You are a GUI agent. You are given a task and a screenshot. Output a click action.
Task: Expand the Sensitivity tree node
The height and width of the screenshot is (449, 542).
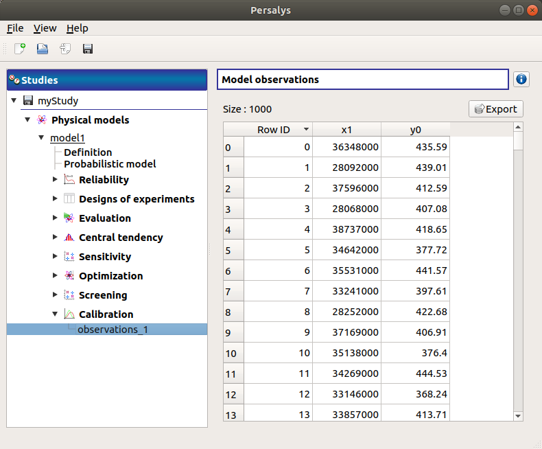pyautogui.click(x=56, y=257)
